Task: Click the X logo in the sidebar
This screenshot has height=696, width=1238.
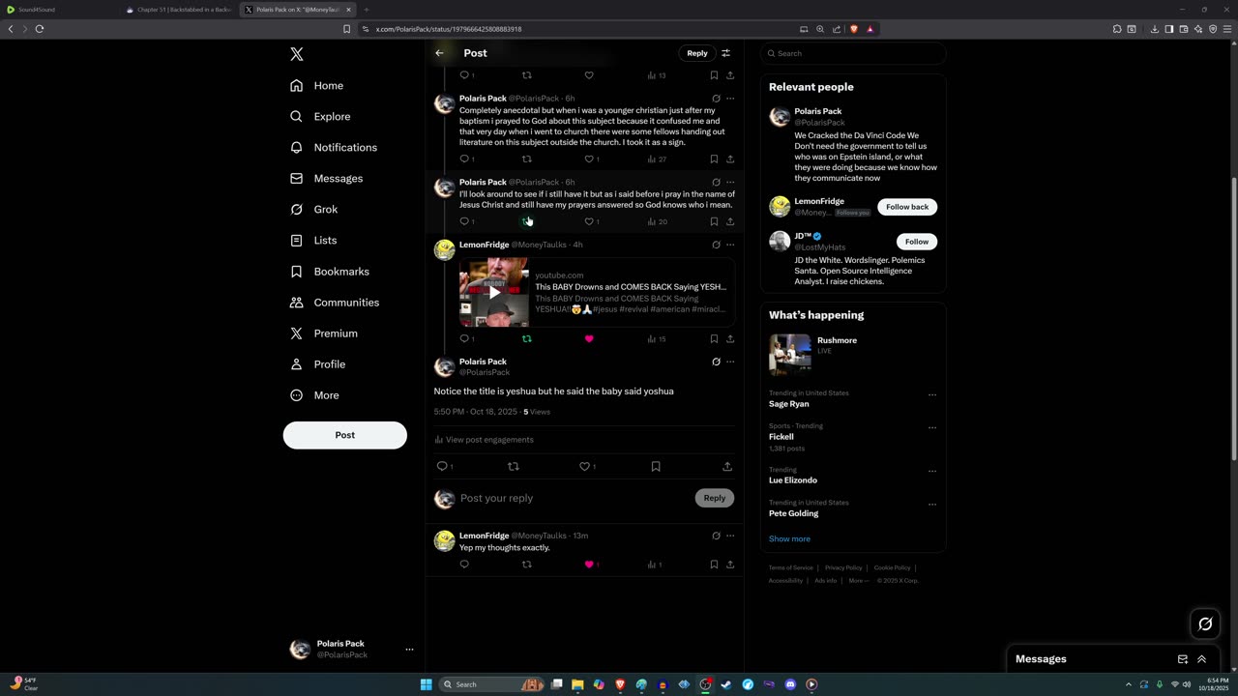Action: pos(297,54)
